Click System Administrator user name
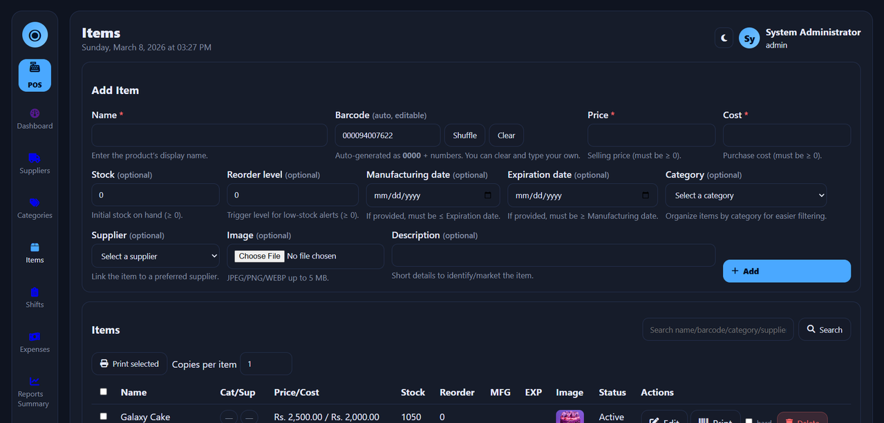The width and height of the screenshot is (884, 423). point(814,32)
